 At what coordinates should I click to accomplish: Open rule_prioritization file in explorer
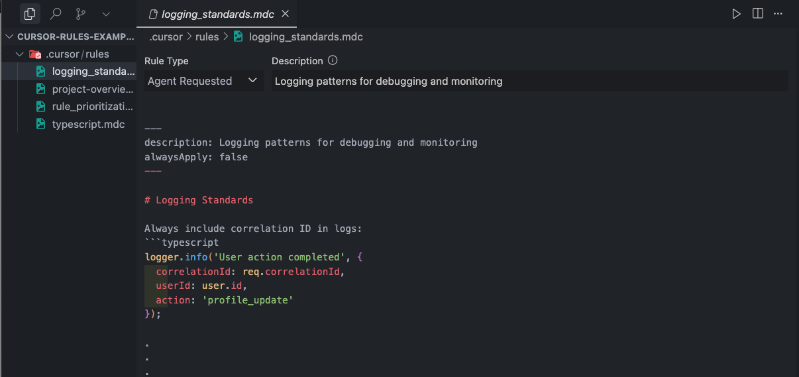point(92,106)
